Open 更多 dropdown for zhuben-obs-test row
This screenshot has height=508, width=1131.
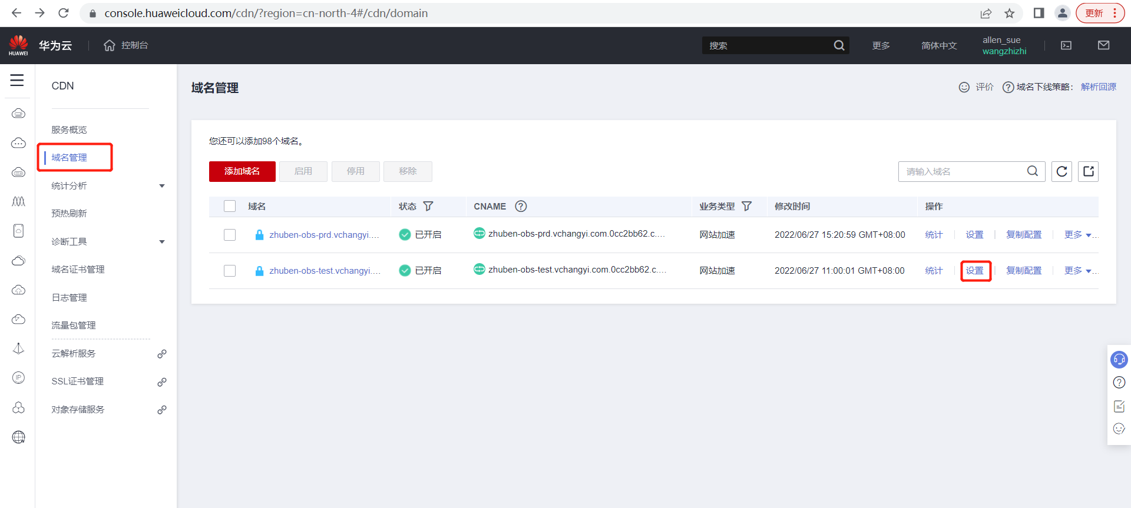pyautogui.click(x=1078, y=271)
